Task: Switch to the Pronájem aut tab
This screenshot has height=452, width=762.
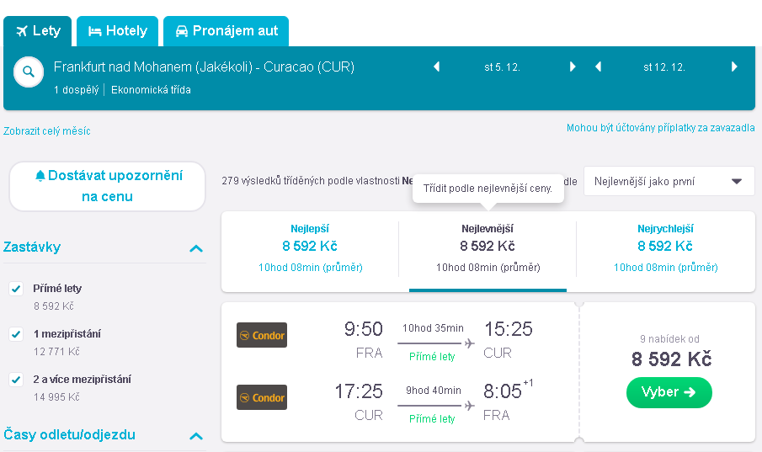Action: (x=226, y=31)
